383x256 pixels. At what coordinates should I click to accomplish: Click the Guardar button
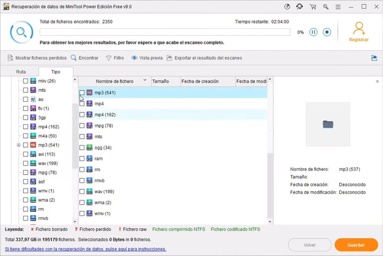(x=356, y=245)
